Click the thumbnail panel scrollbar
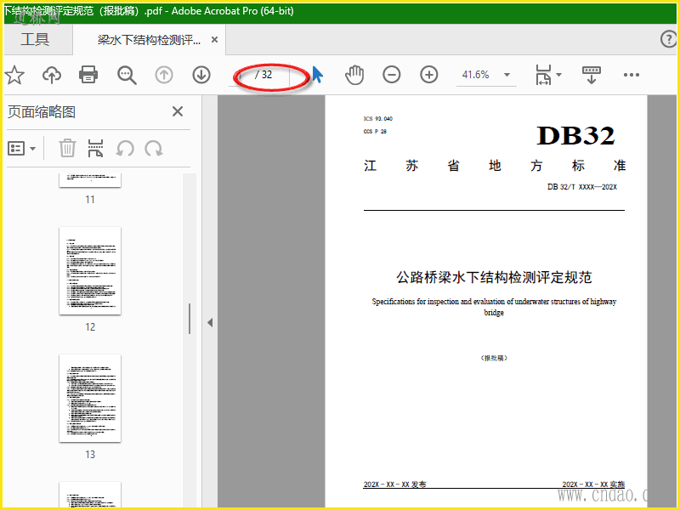Viewport: 680px width, 510px height. [190, 319]
